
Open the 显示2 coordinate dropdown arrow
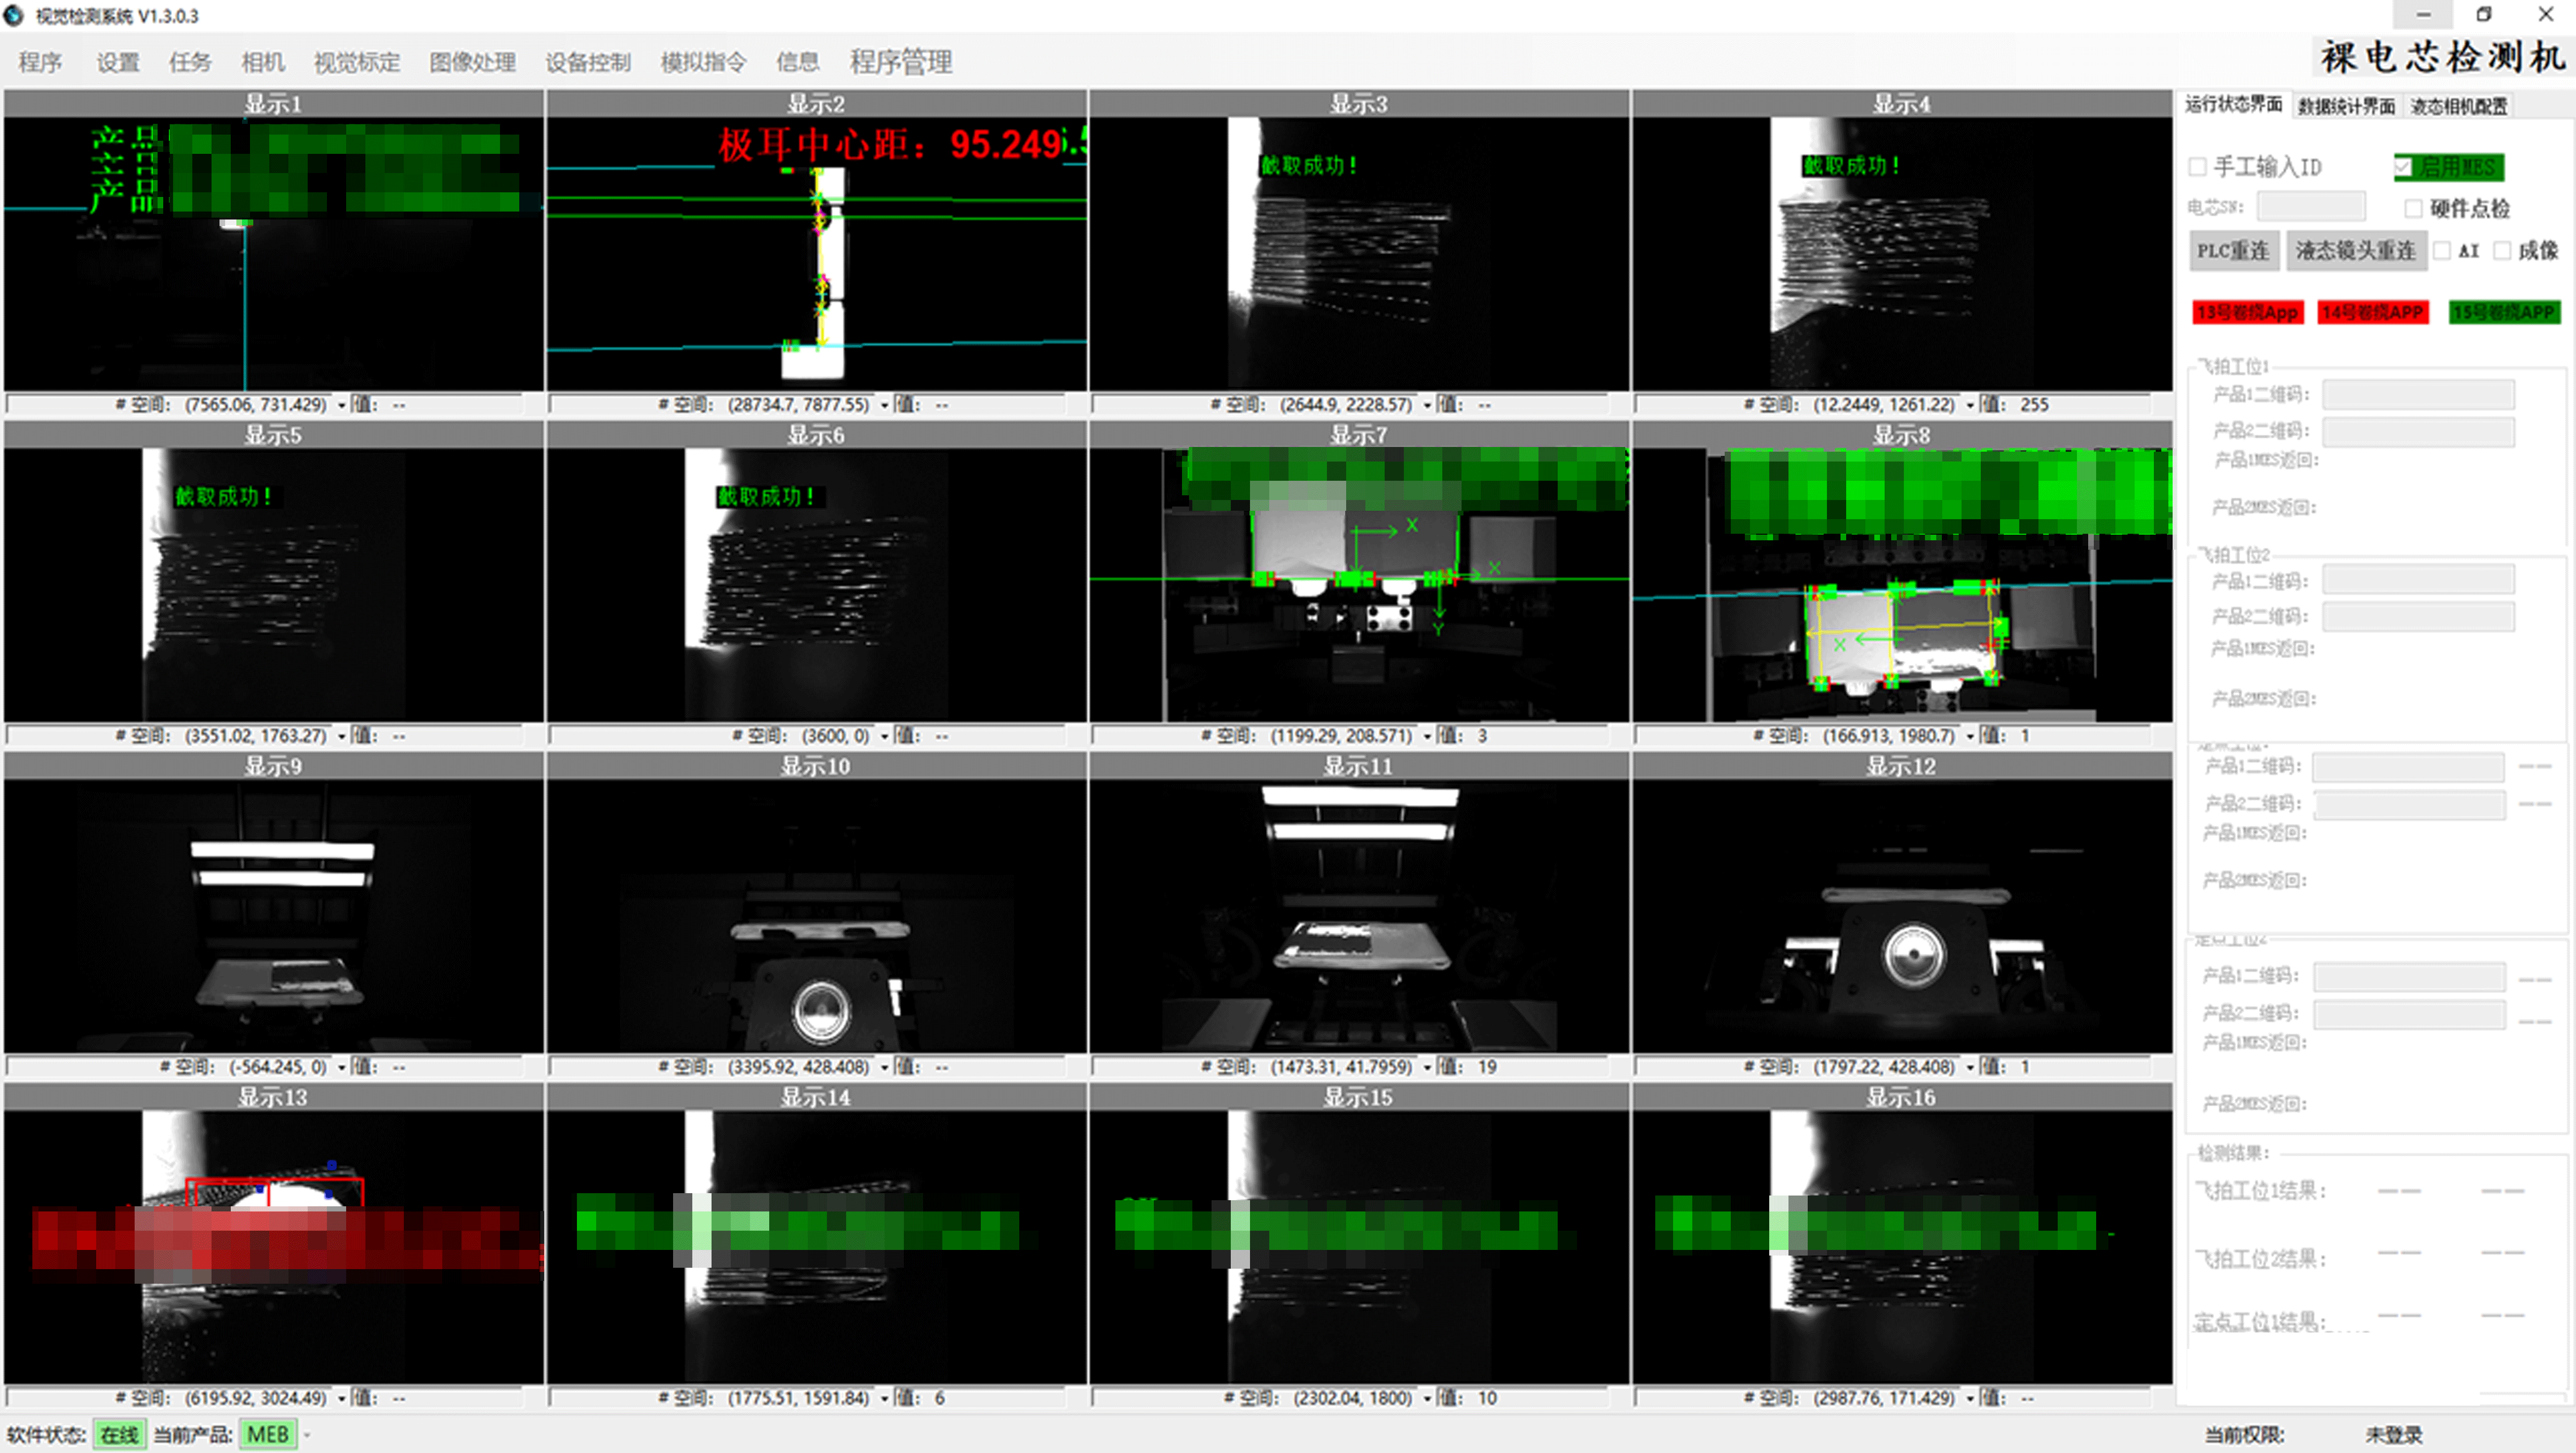pos(885,405)
